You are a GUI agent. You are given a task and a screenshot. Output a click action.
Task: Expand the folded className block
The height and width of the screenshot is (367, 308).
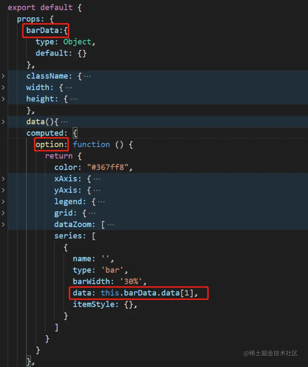click(x=3, y=76)
